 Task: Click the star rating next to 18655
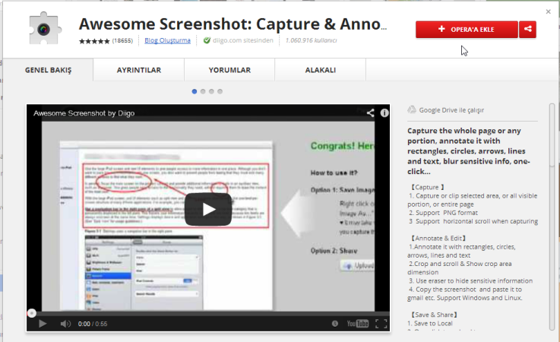(94, 41)
